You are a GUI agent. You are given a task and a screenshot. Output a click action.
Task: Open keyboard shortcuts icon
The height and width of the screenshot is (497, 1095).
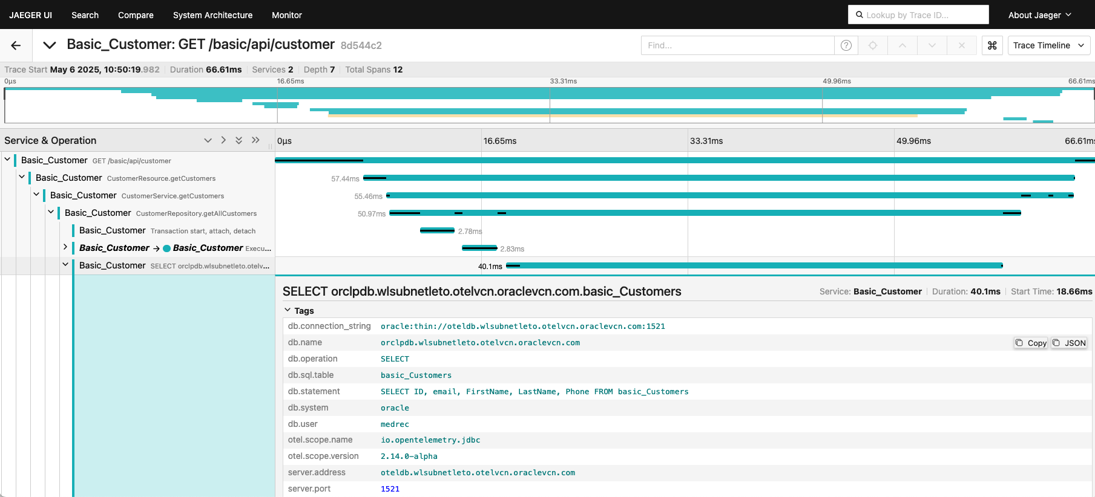coord(992,45)
